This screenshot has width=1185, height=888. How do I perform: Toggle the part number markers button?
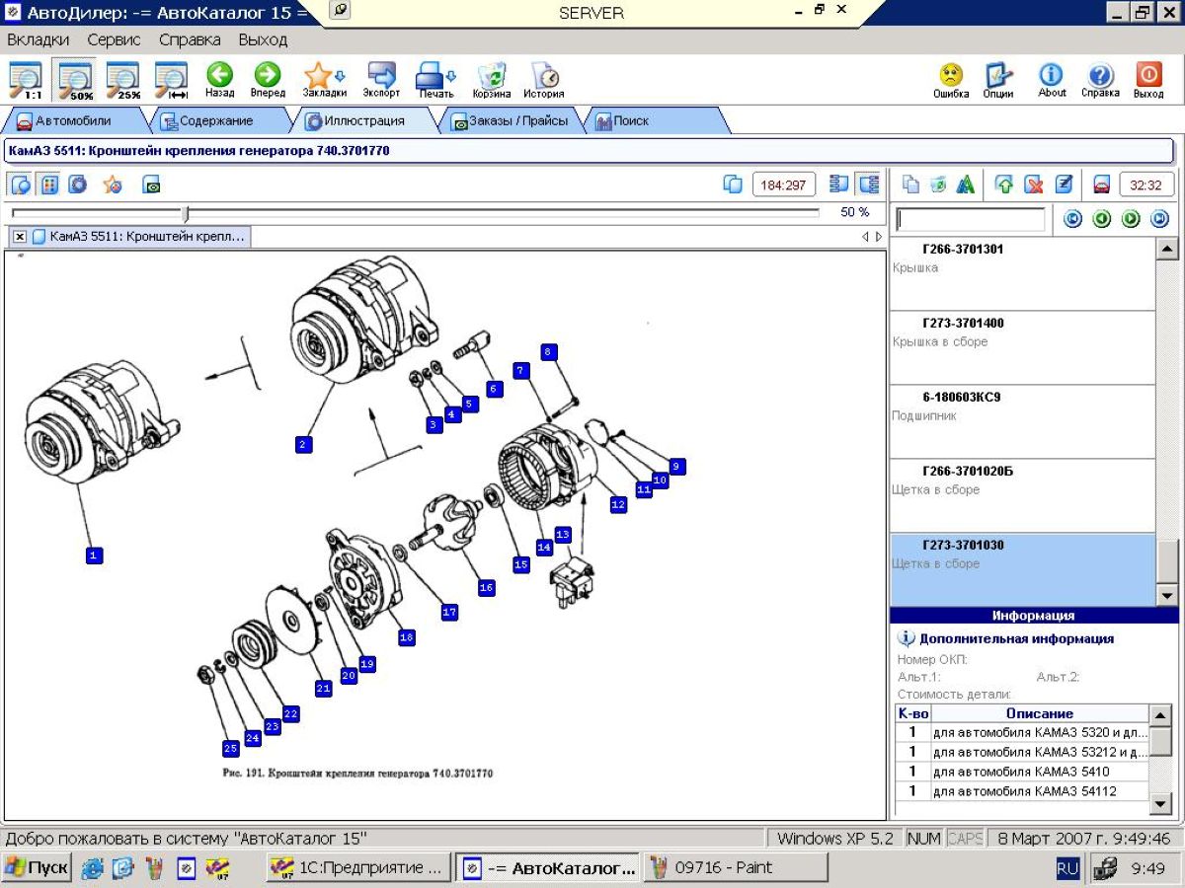pyautogui.click(x=48, y=185)
